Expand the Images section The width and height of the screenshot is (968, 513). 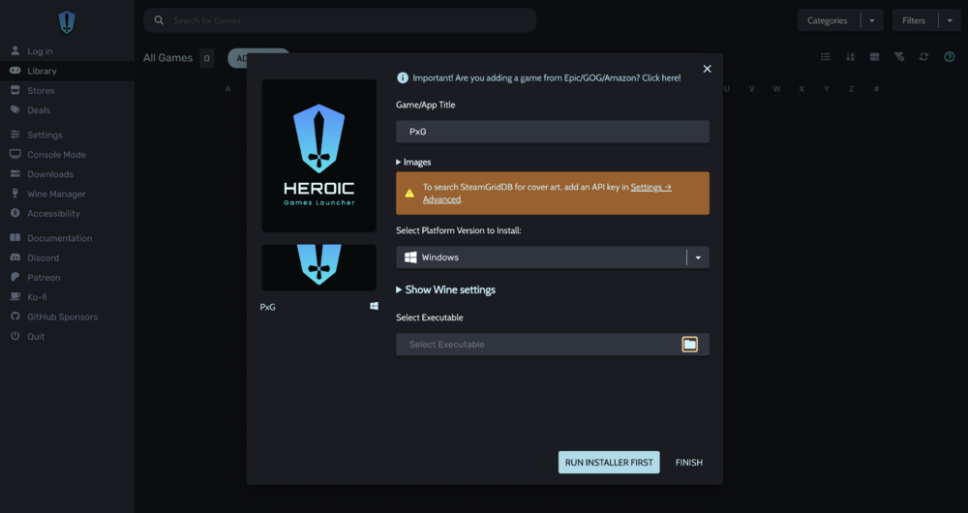413,162
